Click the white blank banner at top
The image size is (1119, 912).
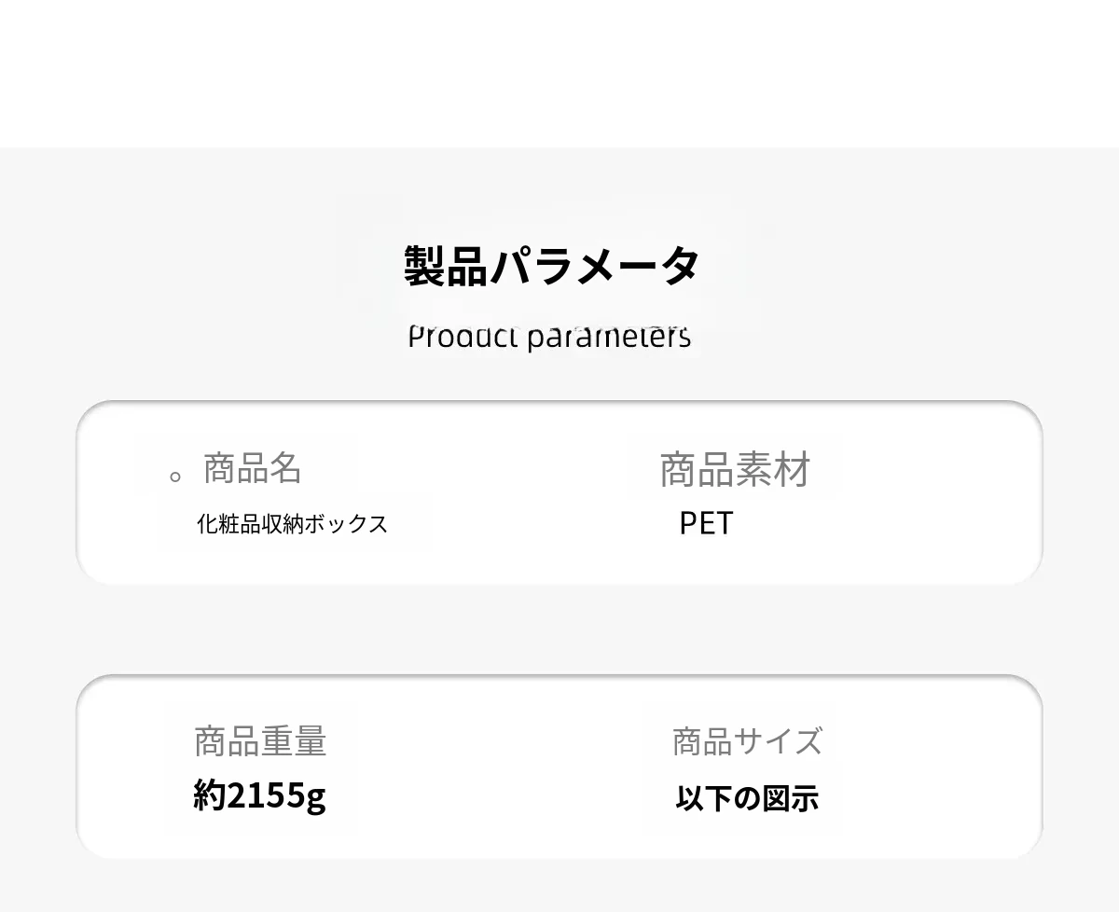[559, 73]
